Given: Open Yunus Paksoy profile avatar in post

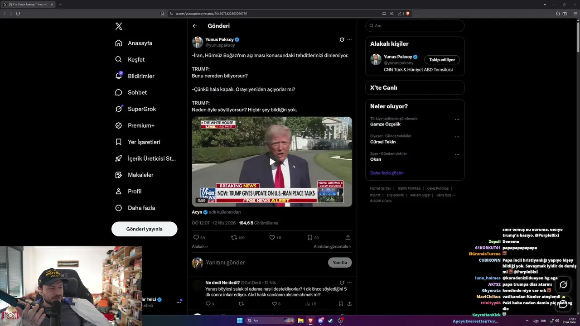Looking at the screenshot, I should [198, 42].
